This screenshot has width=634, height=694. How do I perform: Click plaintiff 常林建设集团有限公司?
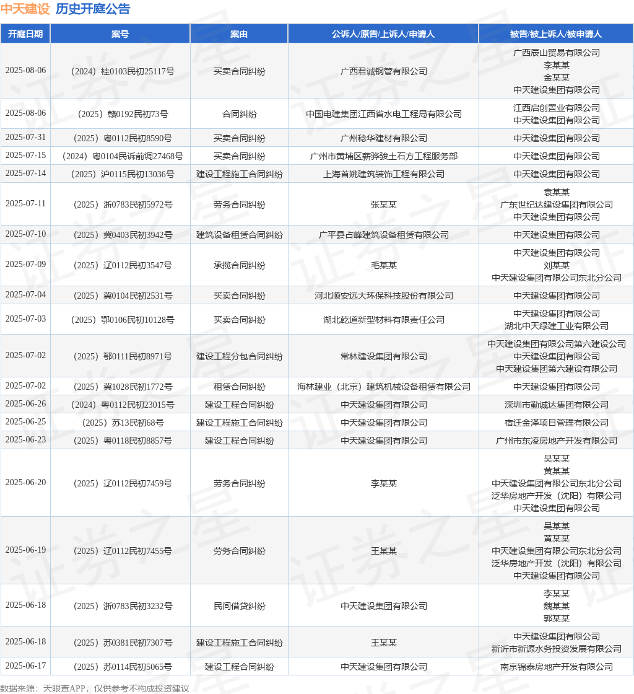tap(384, 357)
